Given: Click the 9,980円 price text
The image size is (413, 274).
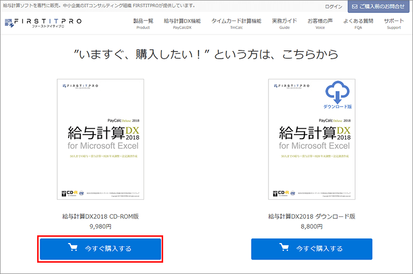Looking at the screenshot, I should coord(100,227).
